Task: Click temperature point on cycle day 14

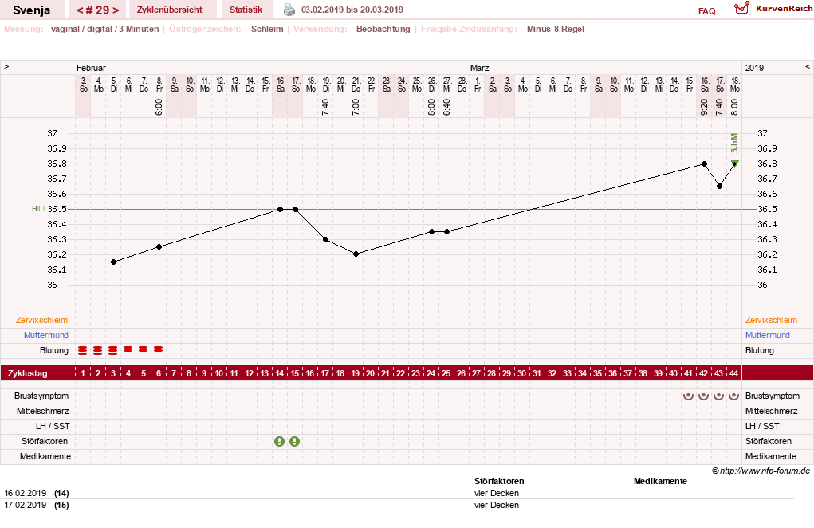Action: (x=281, y=209)
